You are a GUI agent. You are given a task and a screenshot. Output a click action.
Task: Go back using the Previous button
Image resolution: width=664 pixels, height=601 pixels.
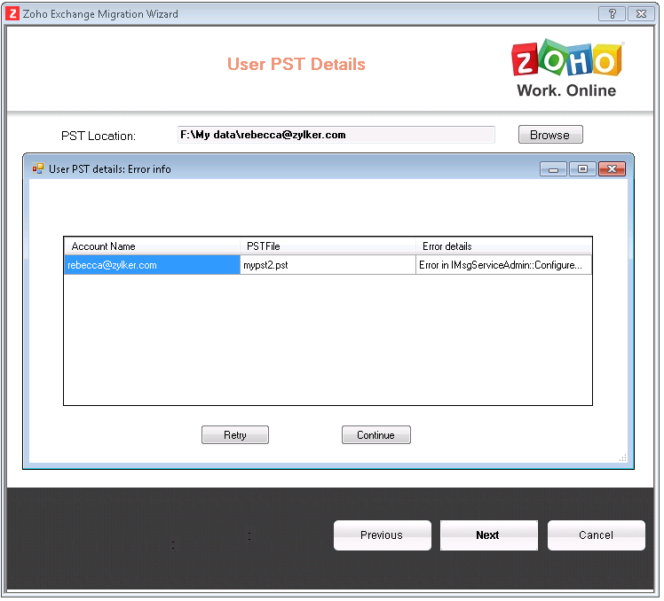point(382,535)
